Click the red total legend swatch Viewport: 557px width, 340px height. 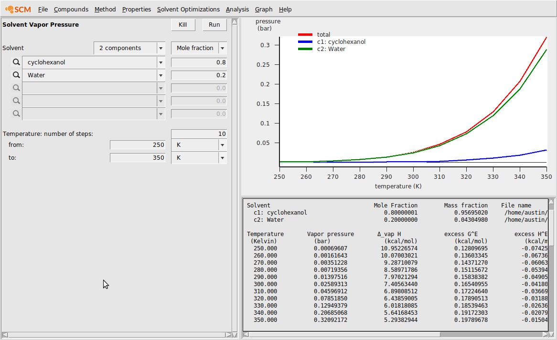(x=305, y=35)
